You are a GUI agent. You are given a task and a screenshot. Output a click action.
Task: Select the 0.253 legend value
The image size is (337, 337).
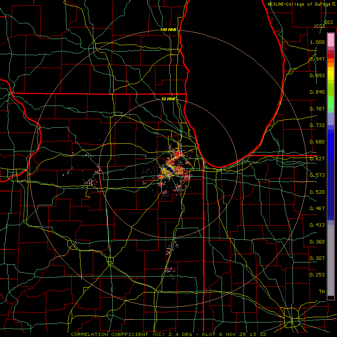pyautogui.click(x=317, y=275)
